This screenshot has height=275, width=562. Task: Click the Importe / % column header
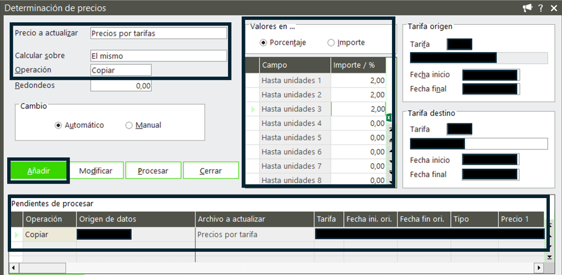[x=358, y=65]
